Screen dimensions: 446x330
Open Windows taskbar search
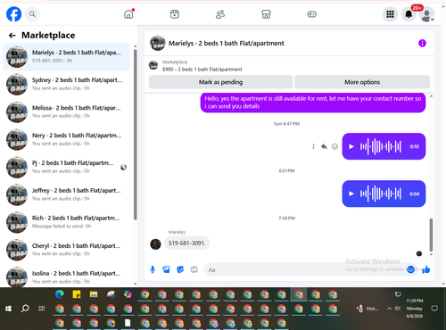point(25,309)
